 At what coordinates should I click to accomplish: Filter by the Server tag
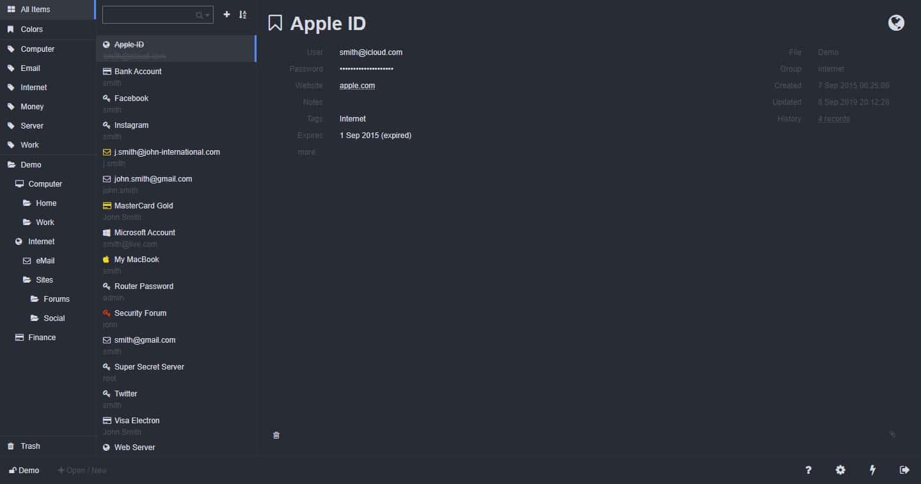pyautogui.click(x=48, y=126)
